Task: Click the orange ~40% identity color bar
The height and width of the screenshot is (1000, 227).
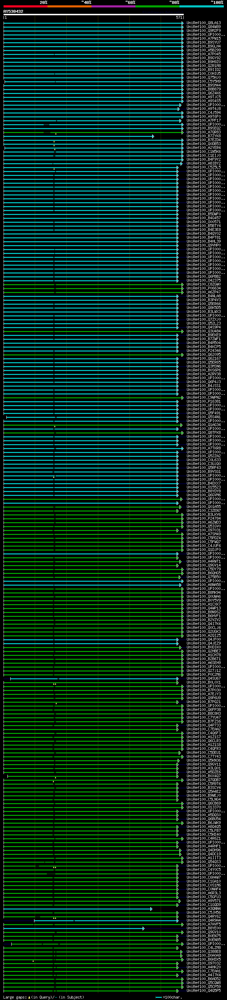Action: (70, 6)
